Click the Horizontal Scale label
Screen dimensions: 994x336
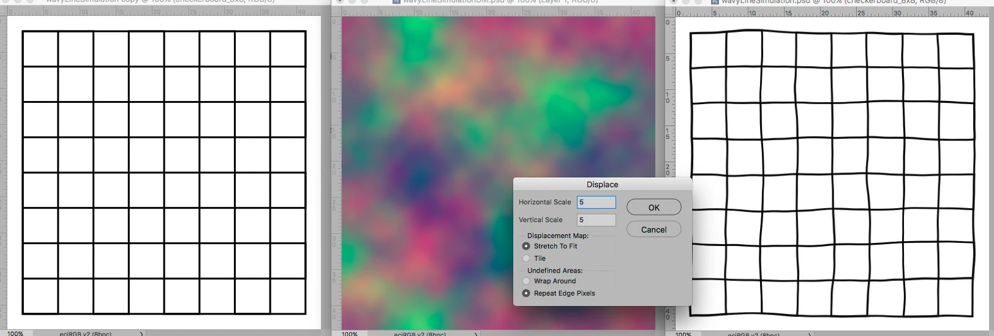click(x=544, y=202)
